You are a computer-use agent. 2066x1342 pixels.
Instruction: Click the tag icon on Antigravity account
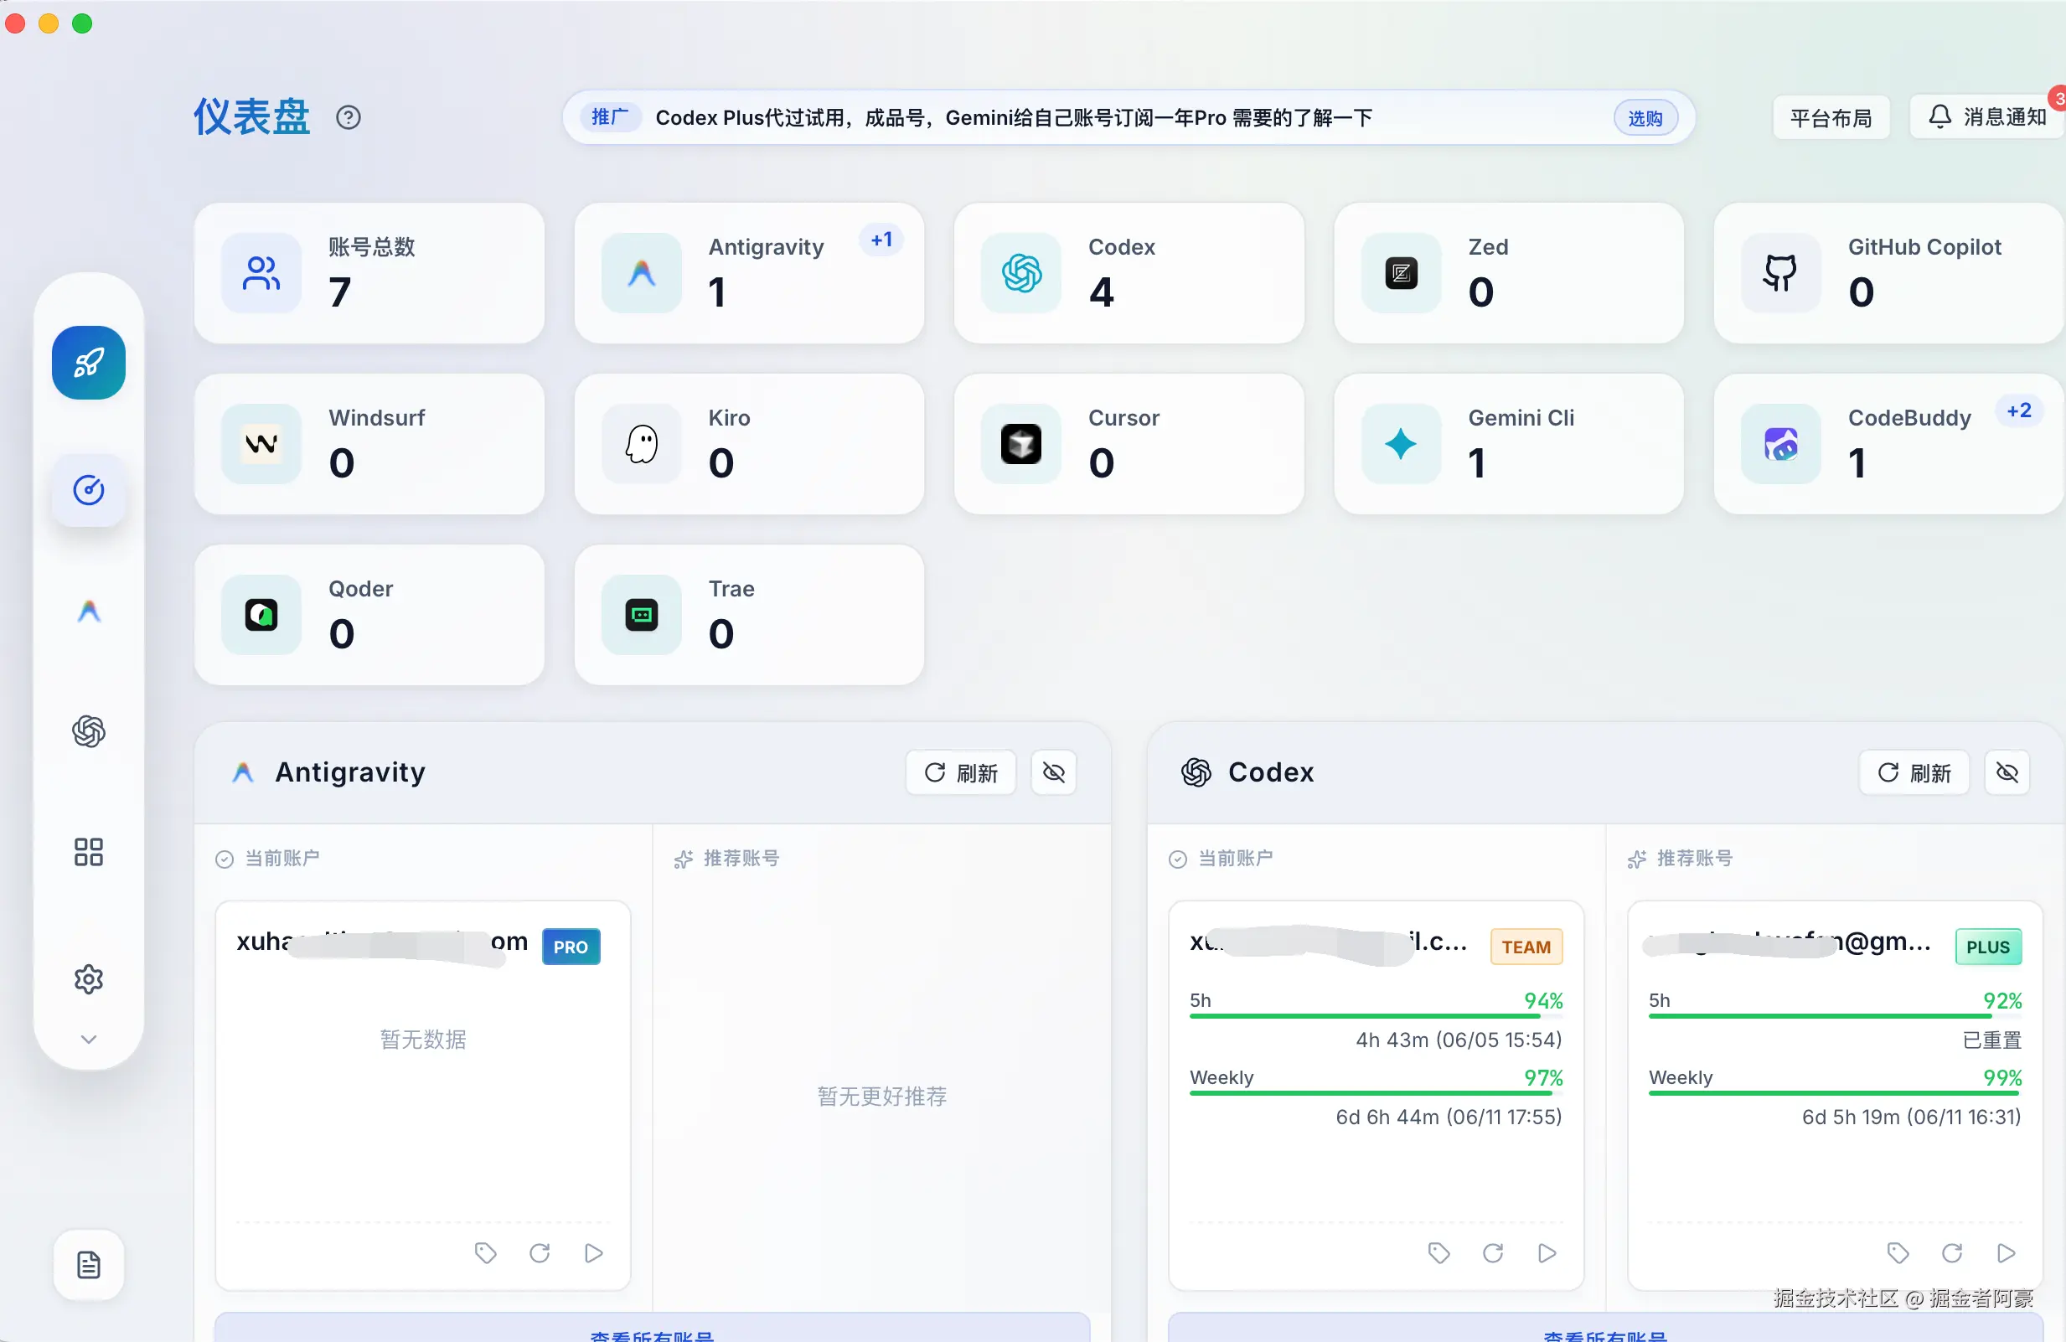pyautogui.click(x=485, y=1252)
